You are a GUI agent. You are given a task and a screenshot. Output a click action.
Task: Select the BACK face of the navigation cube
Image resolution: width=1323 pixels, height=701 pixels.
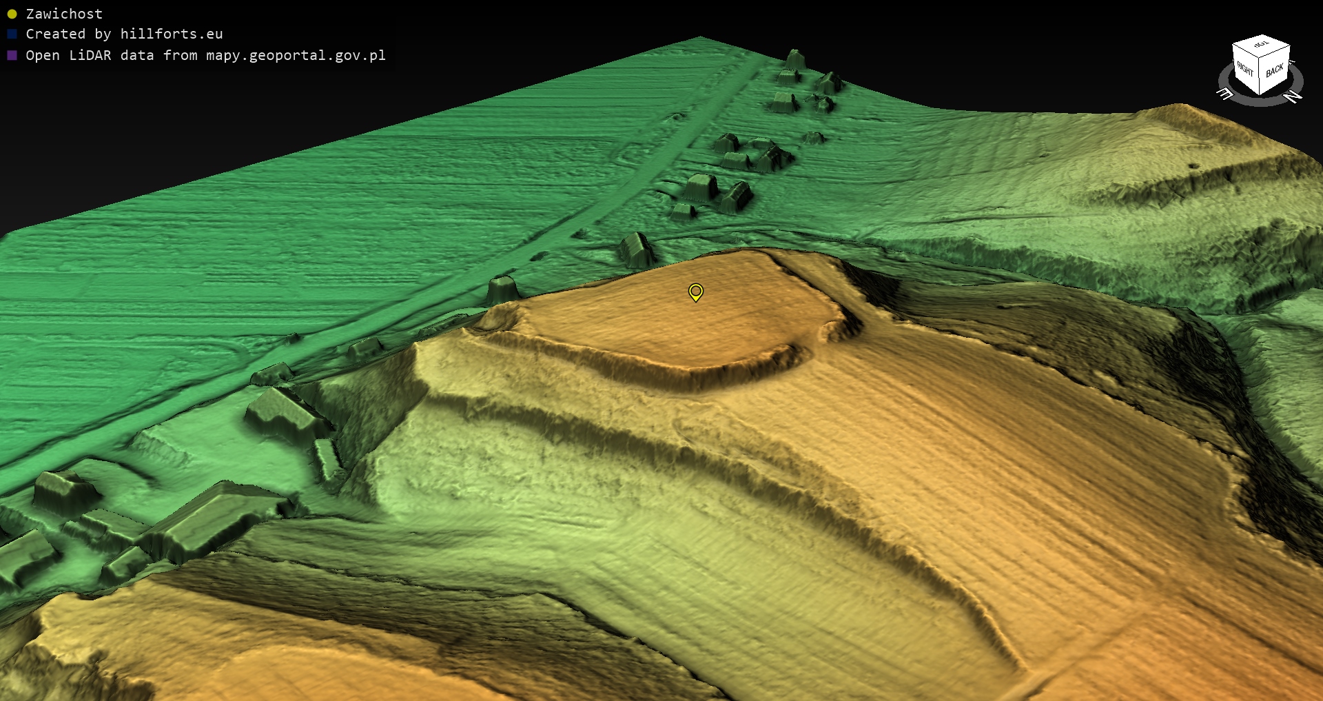point(1275,70)
